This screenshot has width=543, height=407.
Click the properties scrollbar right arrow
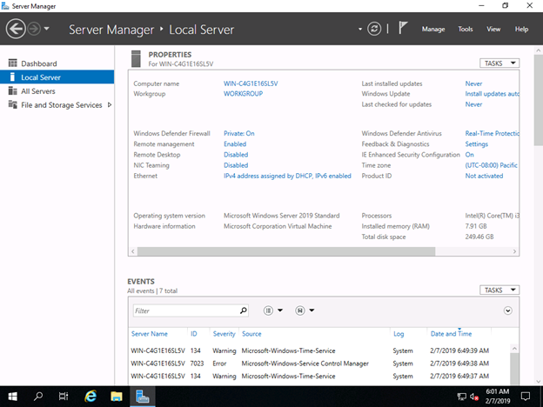click(x=514, y=251)
